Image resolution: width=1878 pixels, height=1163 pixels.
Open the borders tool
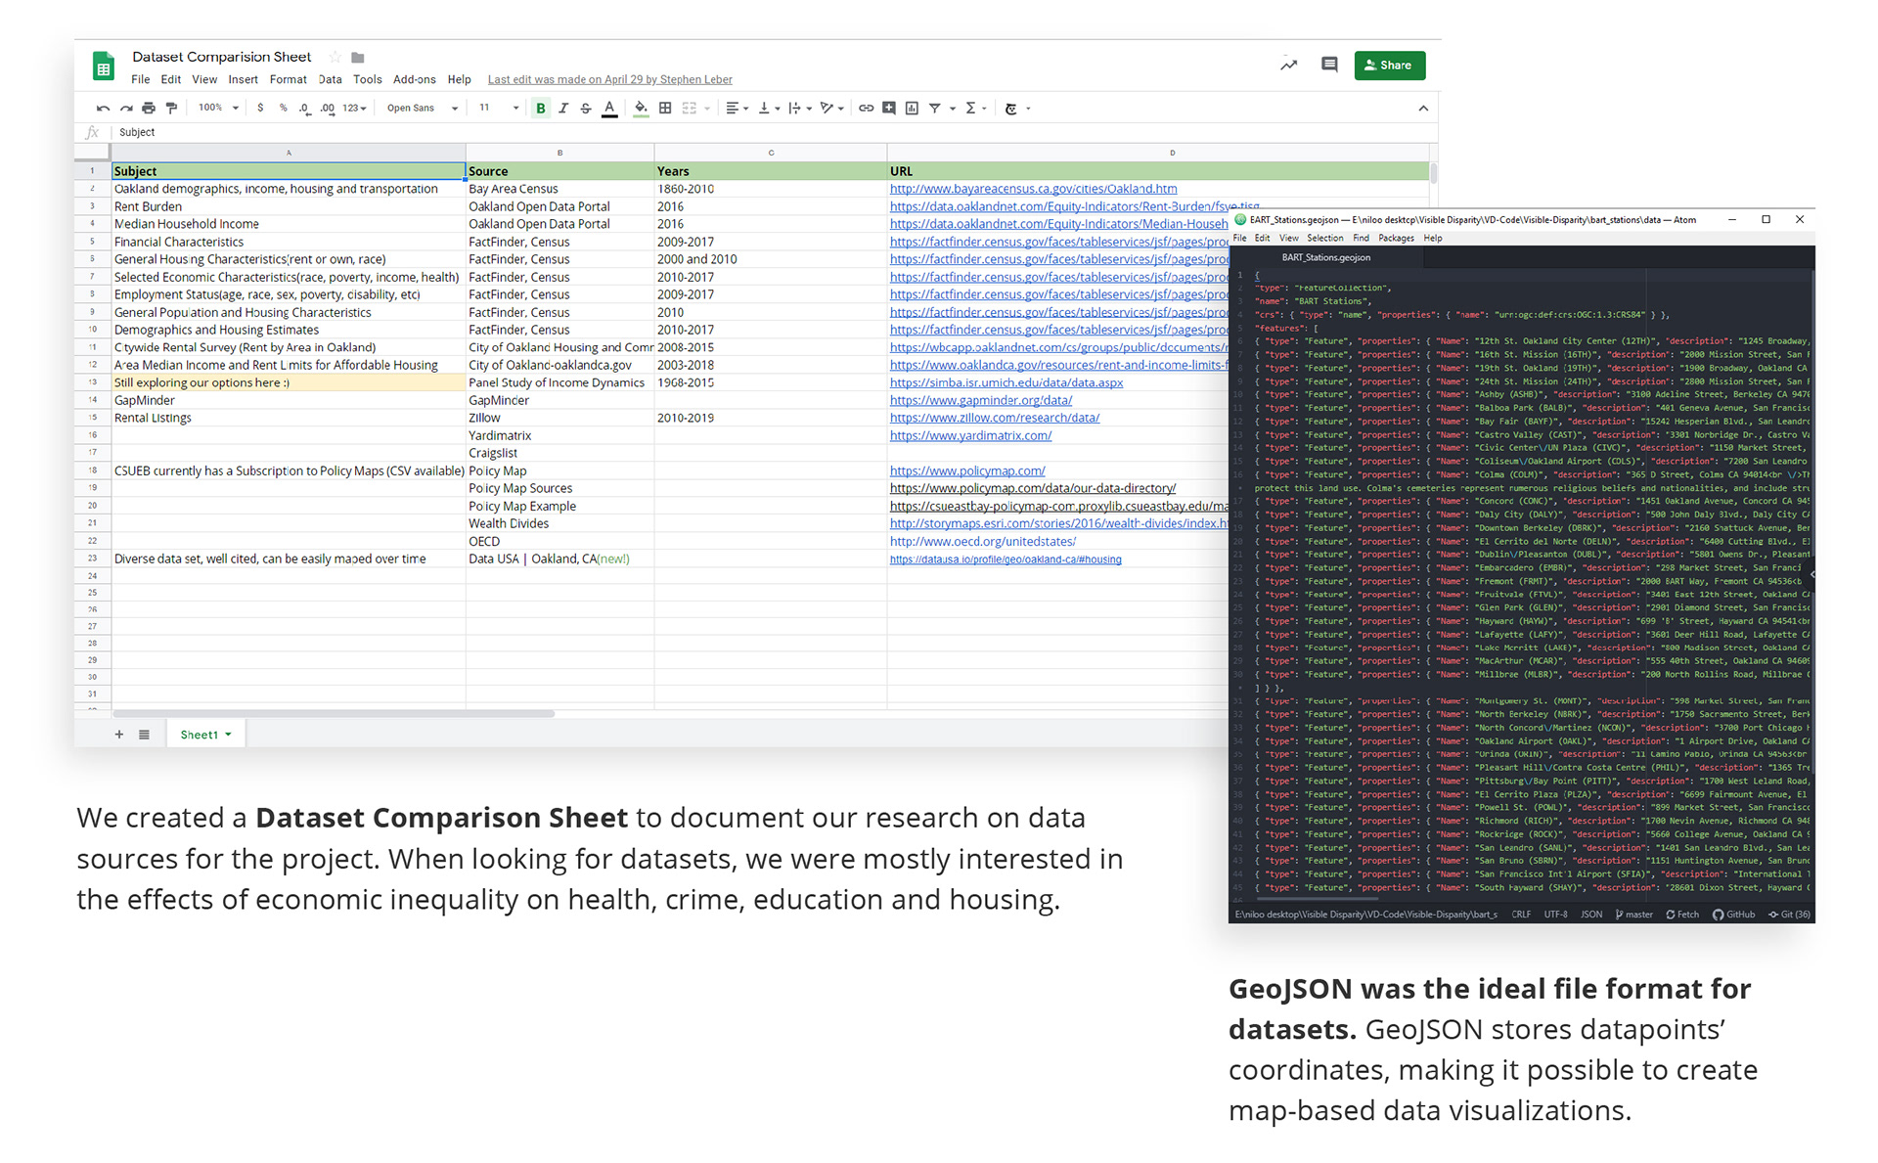(665, 109)
